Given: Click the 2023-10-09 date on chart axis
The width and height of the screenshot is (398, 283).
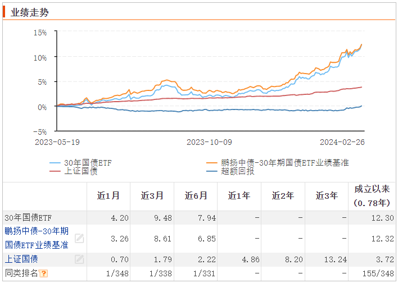Looking at the screenshot, I should [209, 142].
